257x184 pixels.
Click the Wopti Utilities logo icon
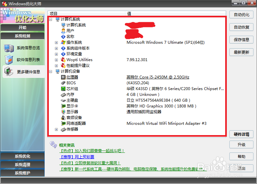point(63,60)
